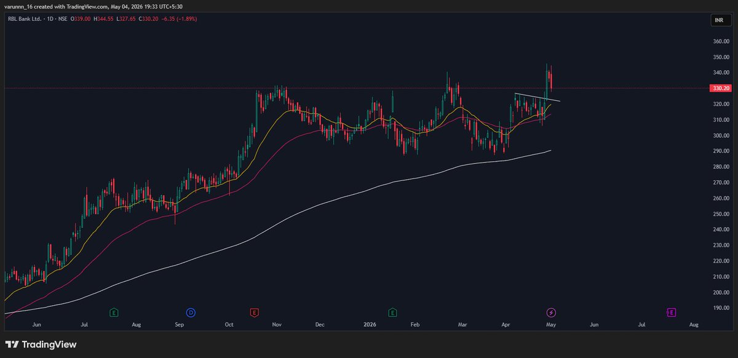Click the Mar label on time axis
Screen dimensions: 738x358
coord(462,324)
